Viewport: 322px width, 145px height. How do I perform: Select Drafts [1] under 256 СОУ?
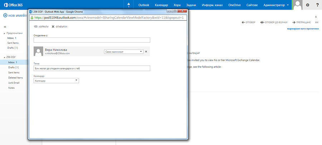pyautogui.click(x=14, y=67)
